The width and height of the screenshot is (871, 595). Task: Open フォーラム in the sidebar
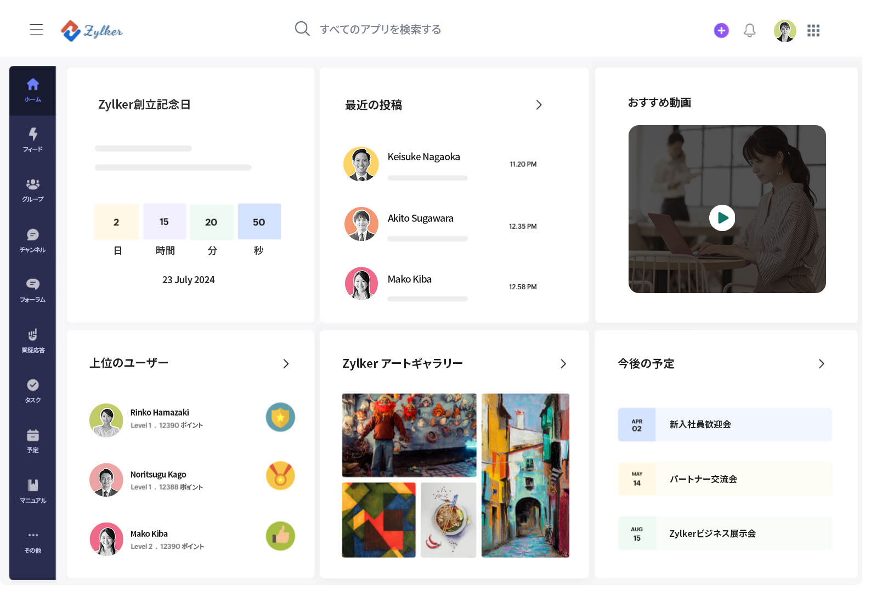(x=33, y=291)
